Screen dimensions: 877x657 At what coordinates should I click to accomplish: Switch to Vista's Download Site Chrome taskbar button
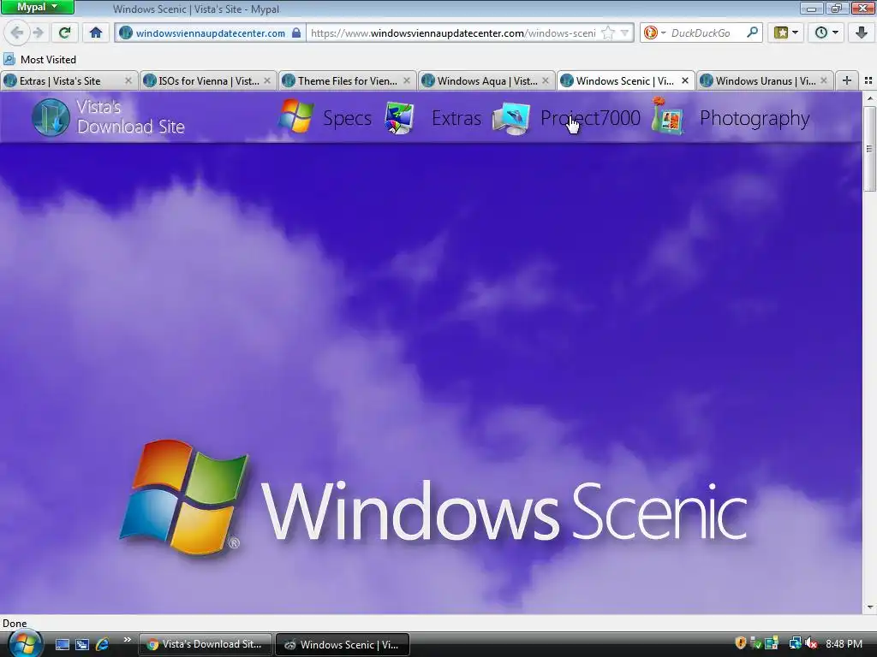click(206, 644)
